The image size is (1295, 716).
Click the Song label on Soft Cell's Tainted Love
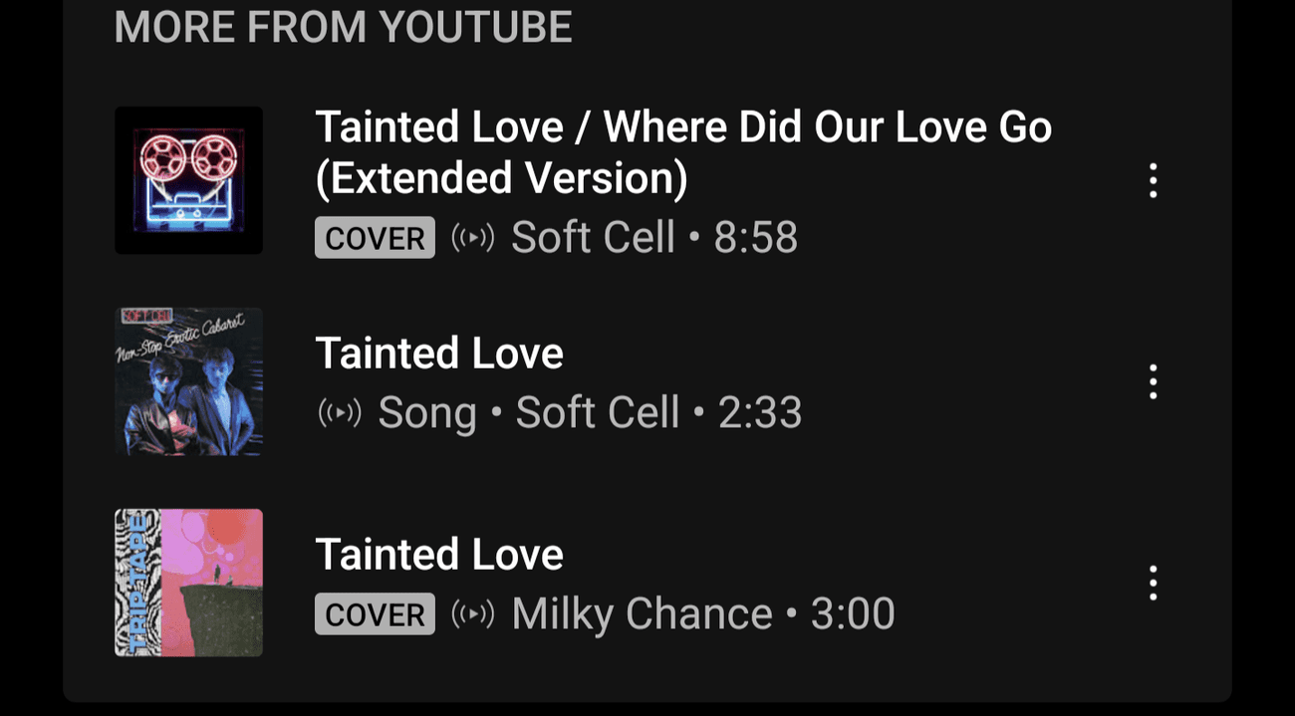426,411
